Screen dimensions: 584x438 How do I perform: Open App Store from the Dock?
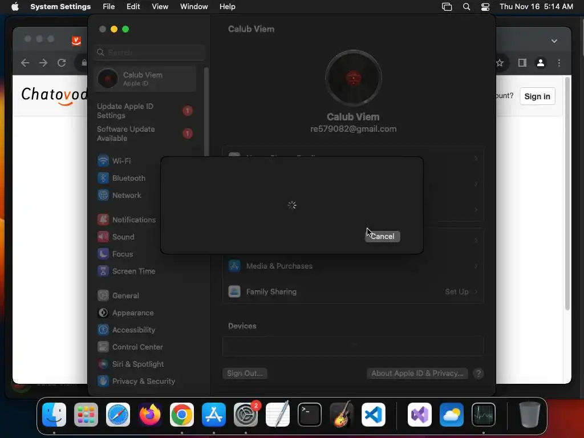point(214,415)
